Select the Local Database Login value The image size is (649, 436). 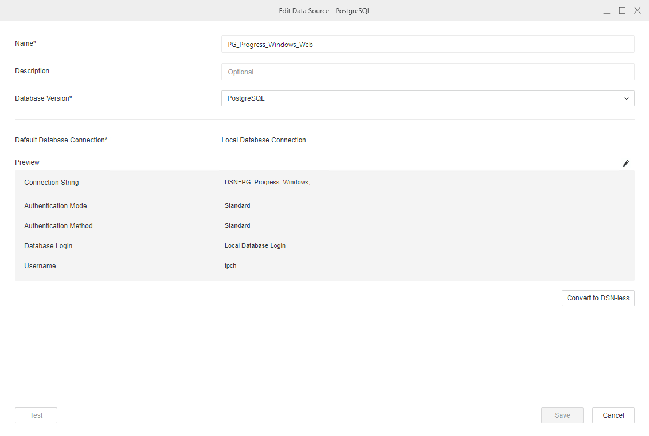pos(255,246)
